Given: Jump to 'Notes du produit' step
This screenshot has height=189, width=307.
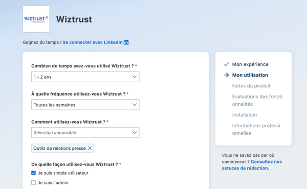Looking at the screenshot, I should pos(251,86).
